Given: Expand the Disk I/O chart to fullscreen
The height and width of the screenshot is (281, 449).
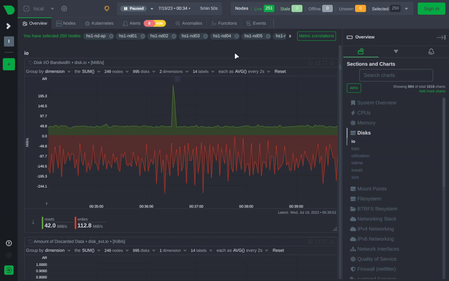Looking at the screenshot, I should [x=325, y=62].
